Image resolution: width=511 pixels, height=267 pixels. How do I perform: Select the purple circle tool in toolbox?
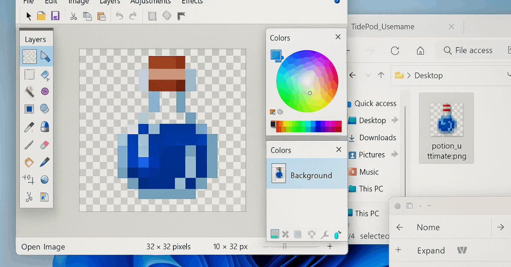click(x=45, y=91)
